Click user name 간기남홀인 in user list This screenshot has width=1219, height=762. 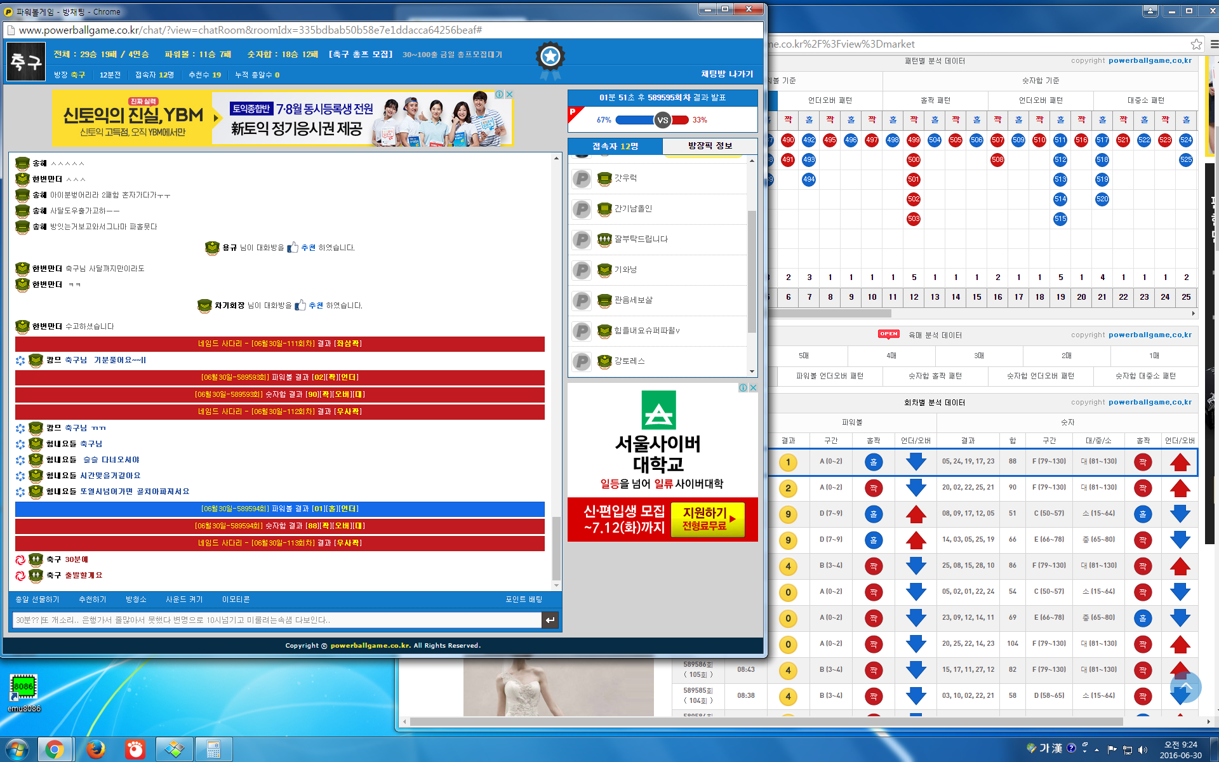[x=633, y=209]
